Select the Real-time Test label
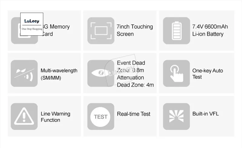 (x=133, y=114)
